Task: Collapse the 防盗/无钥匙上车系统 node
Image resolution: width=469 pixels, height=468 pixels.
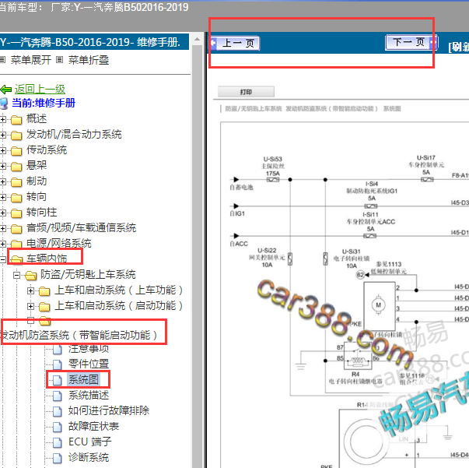Action: click(x=17, y=275)
